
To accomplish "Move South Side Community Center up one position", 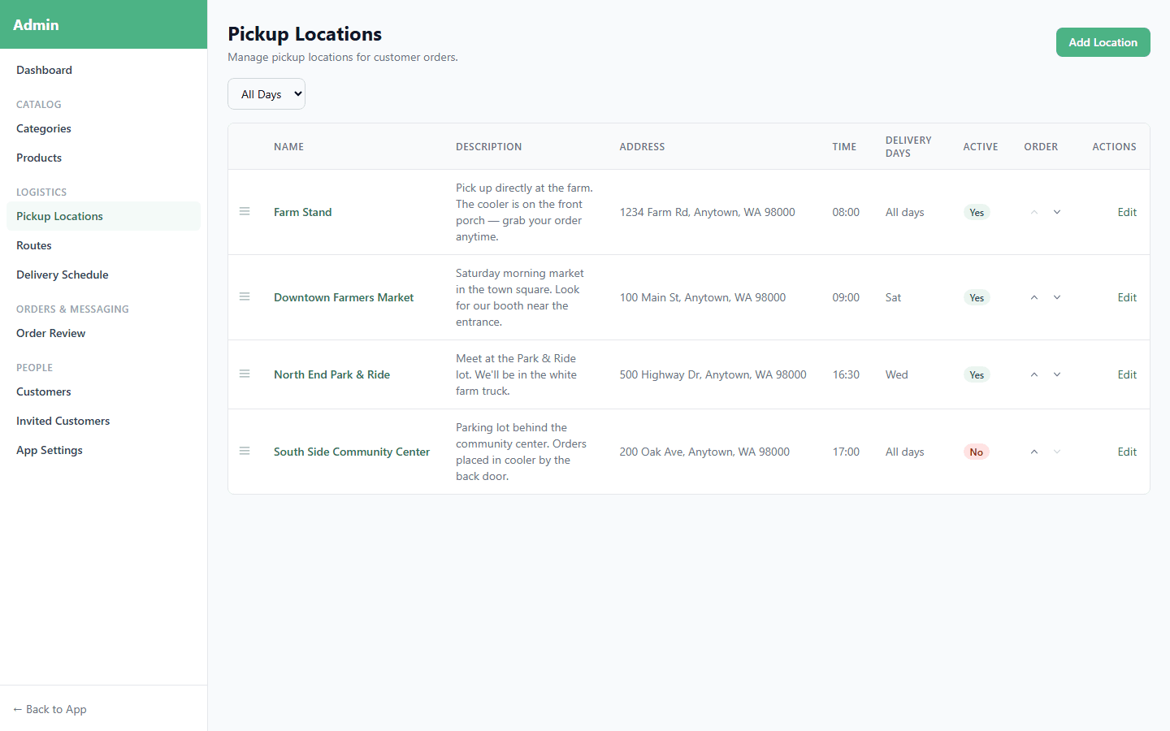I will (x=1034, y=451).
